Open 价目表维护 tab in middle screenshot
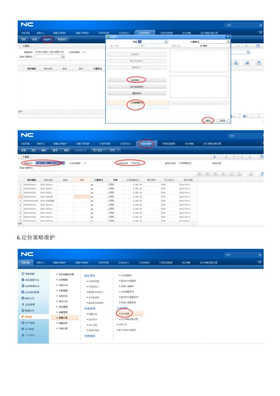Image resolution: width=280 pixels, height=396 pixels. click(146, 144)
